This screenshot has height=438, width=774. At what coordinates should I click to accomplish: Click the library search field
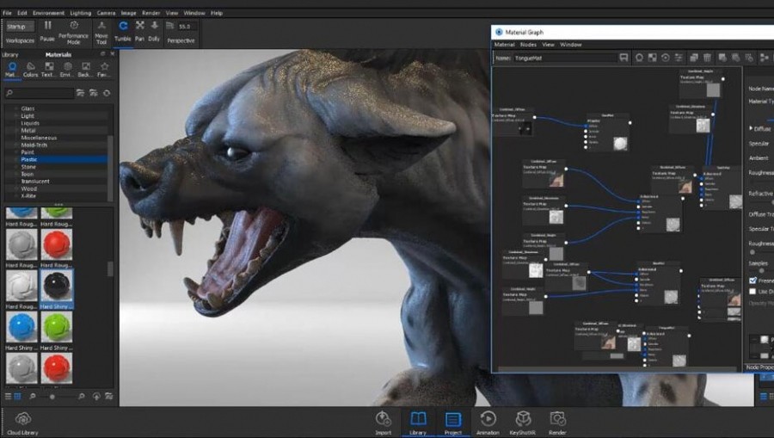40,93
